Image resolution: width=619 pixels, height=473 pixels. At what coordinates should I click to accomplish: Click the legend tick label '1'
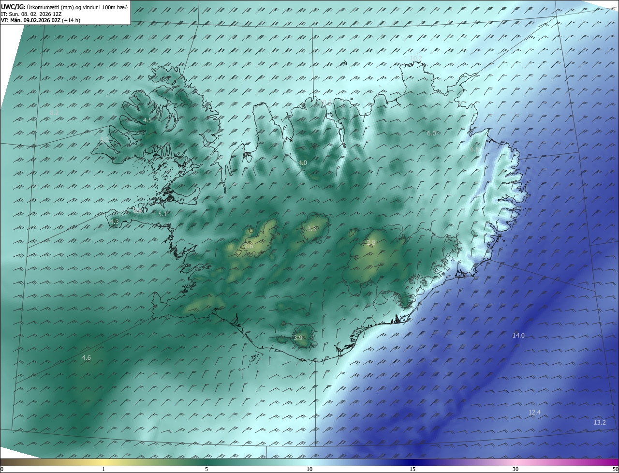click(x=103, y=469)
